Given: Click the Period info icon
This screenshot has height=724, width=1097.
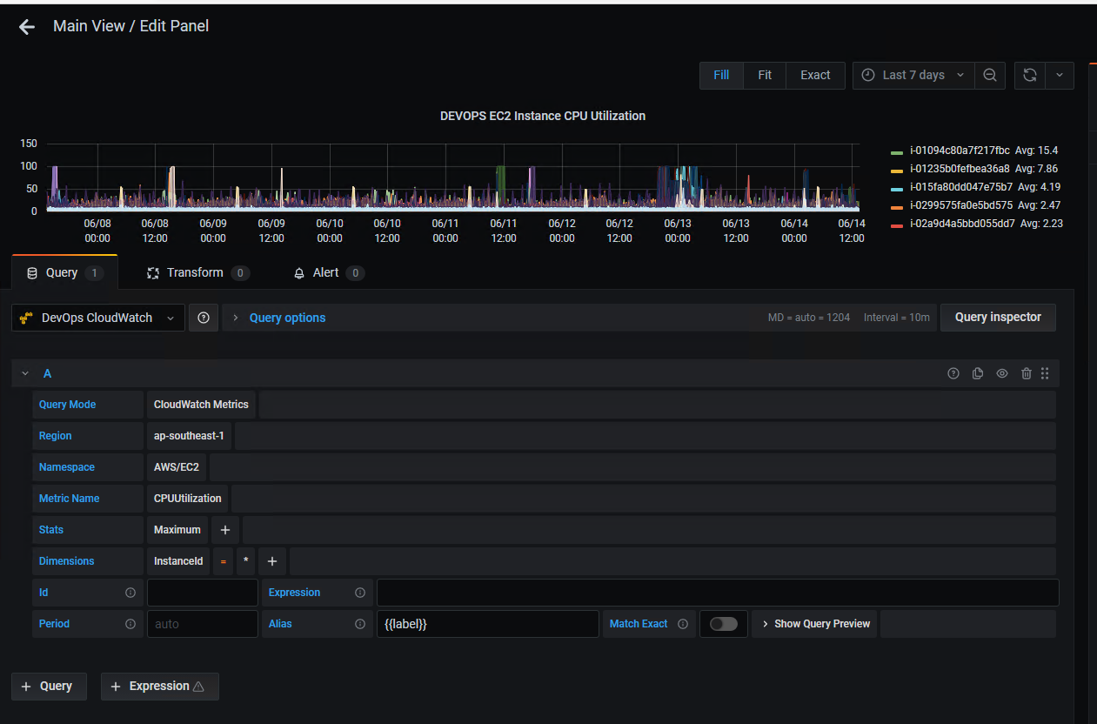Looking at the screenshot, I should pyautogui.click(x=130, y=624).
